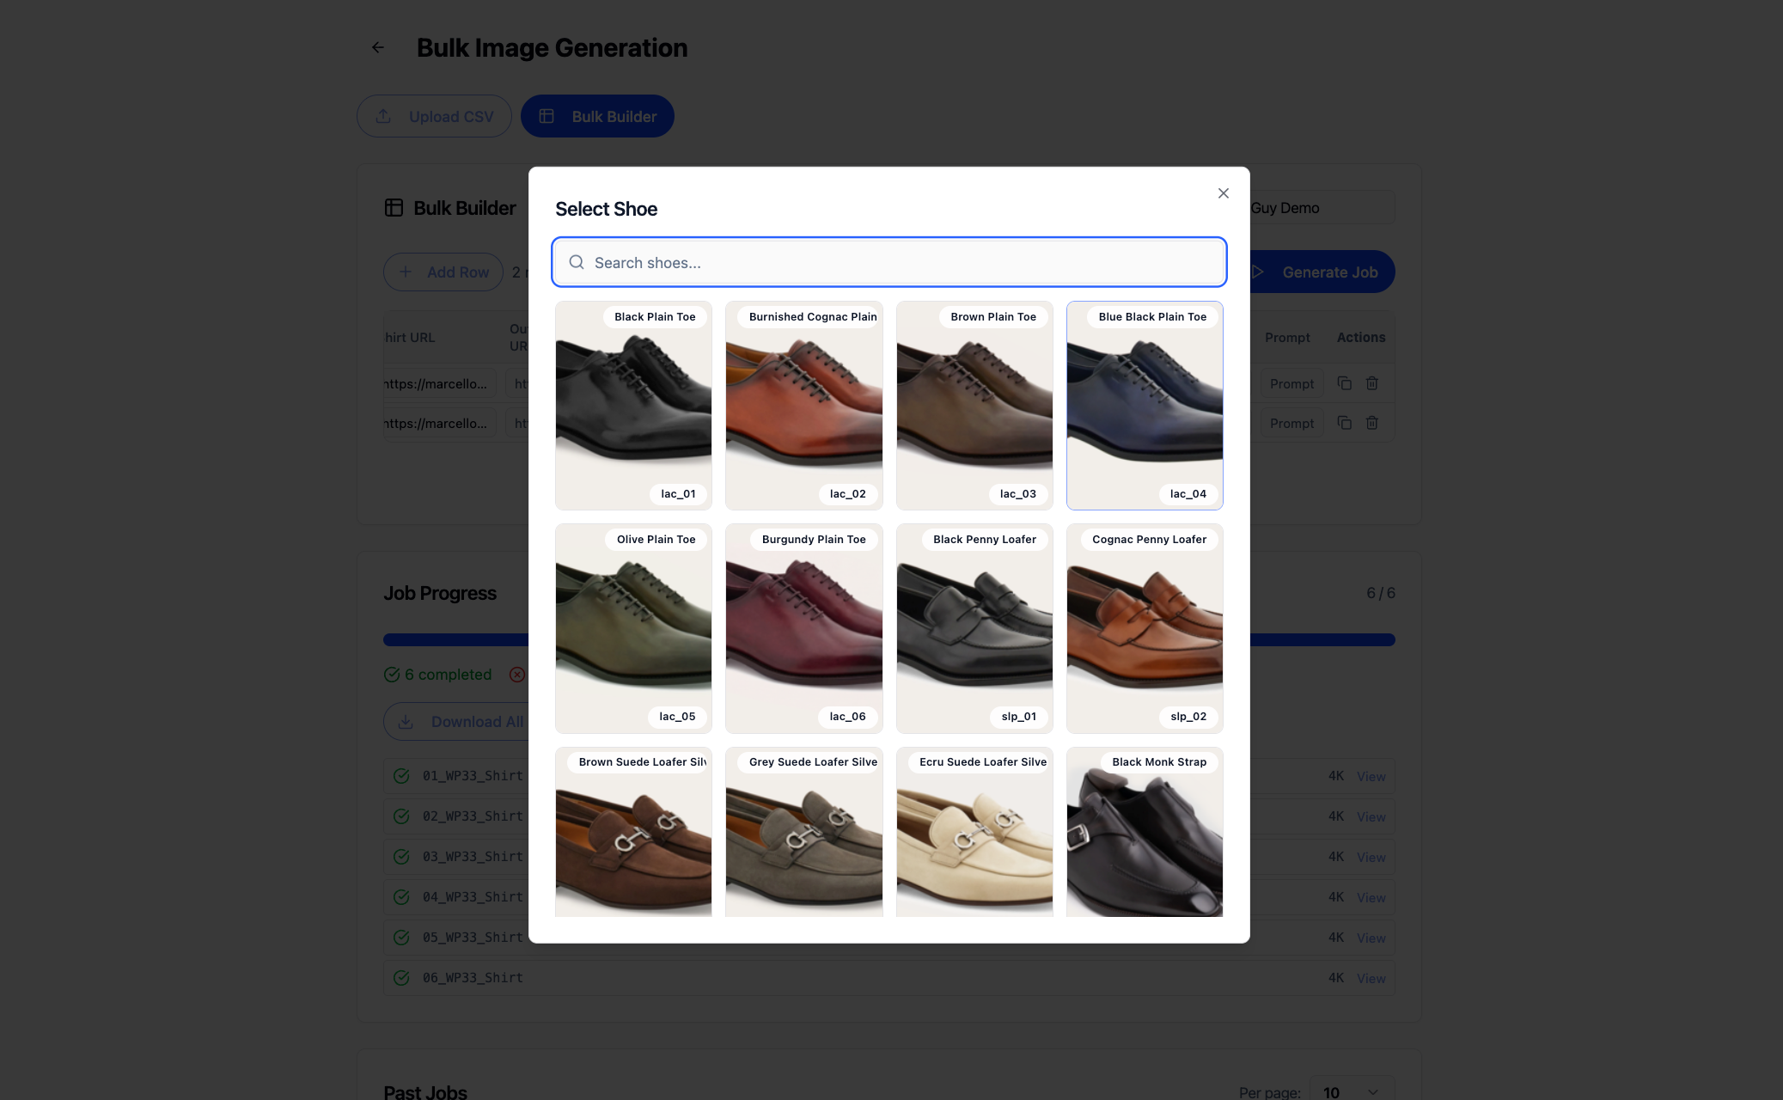Open Prompt for the second row
Screen dimensions: 1783x1100
(1291, 423)
